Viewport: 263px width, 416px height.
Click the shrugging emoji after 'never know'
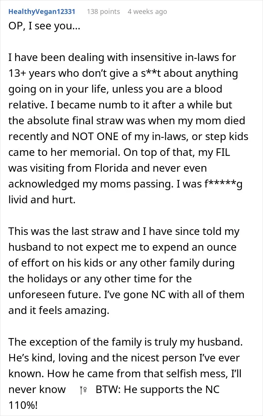[x=83, y=390]
